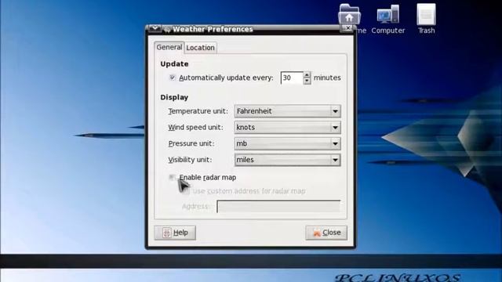Open the Wind speed unit dropdown
This screenshot has width=502, height=282.
point(287,127)
